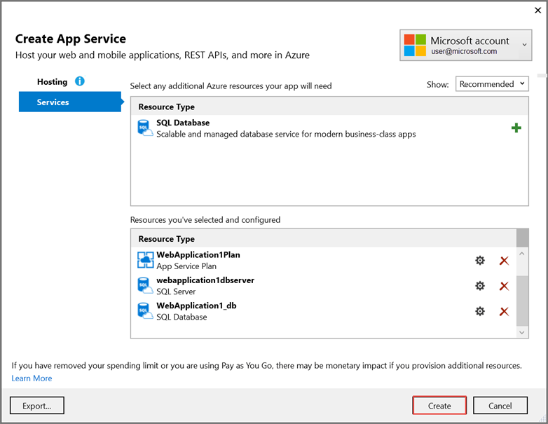Click the Hosting info icon
The width and height of the screenshot is (548, 424).
pos(80,81)
